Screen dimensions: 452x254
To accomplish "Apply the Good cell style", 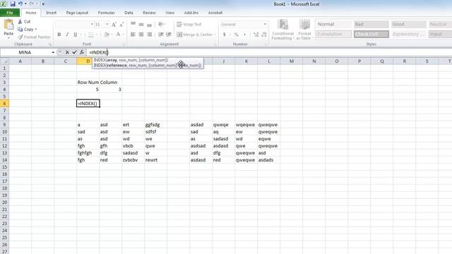I will pyautogui.click(x=408, y=24).
